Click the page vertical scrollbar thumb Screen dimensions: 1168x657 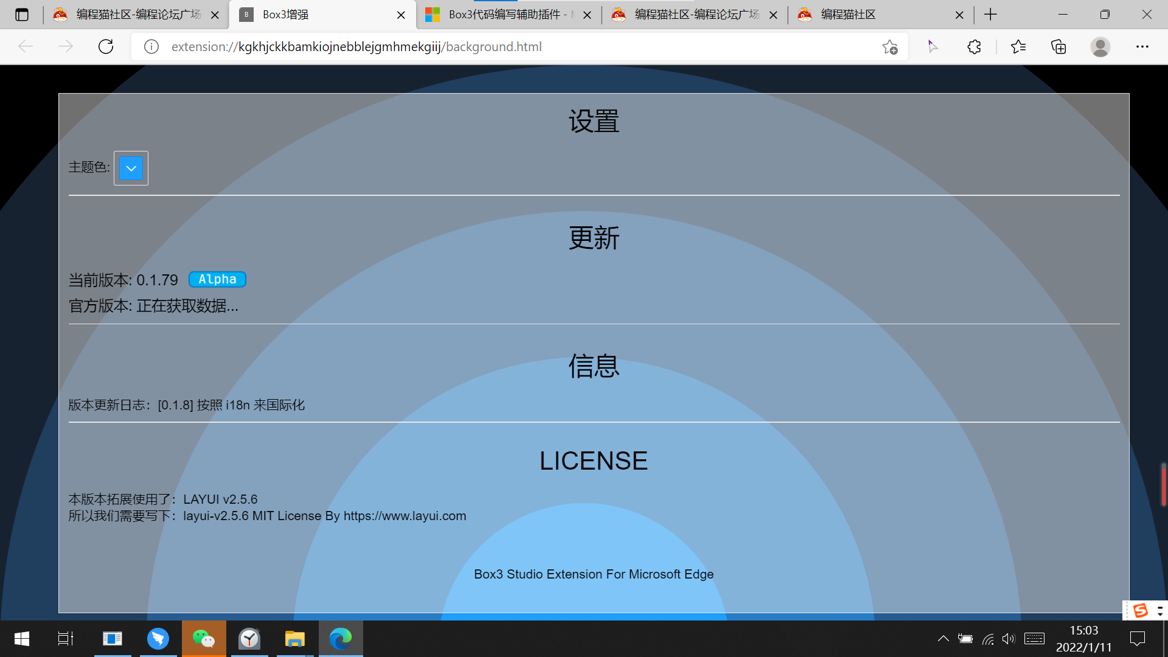1163,484
